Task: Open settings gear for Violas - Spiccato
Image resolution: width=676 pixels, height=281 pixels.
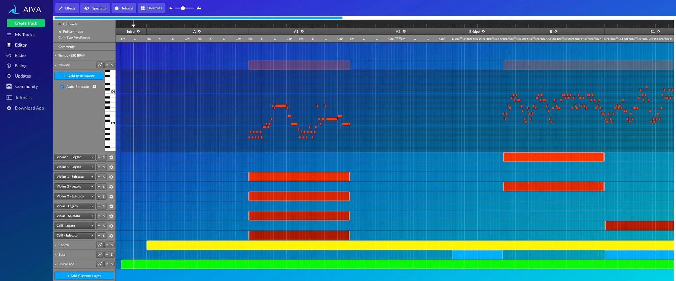Action: point(111,216)
